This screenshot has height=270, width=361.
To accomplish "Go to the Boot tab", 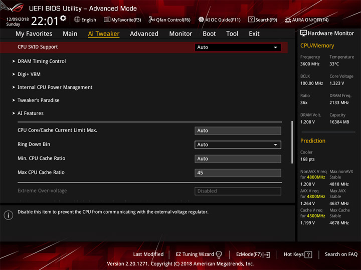I will pyautogui.click(x=209, y=34).
